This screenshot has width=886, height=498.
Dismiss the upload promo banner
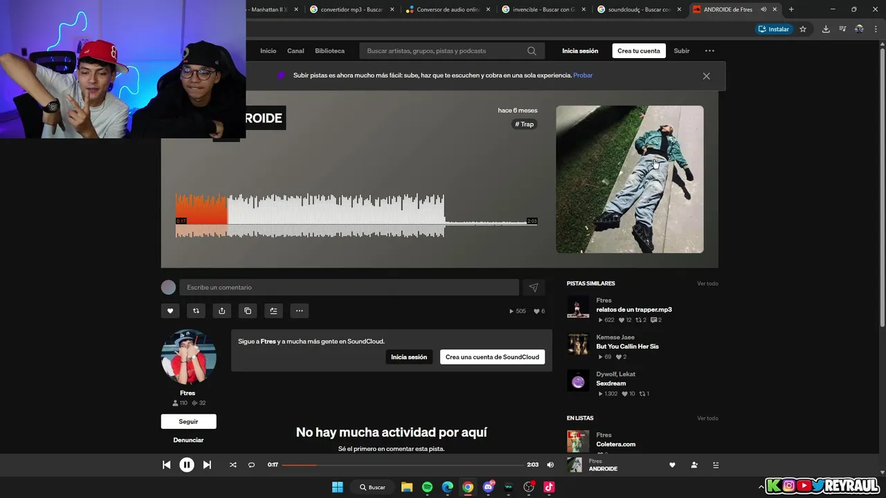pyautogui.click(x=706, y=76)
